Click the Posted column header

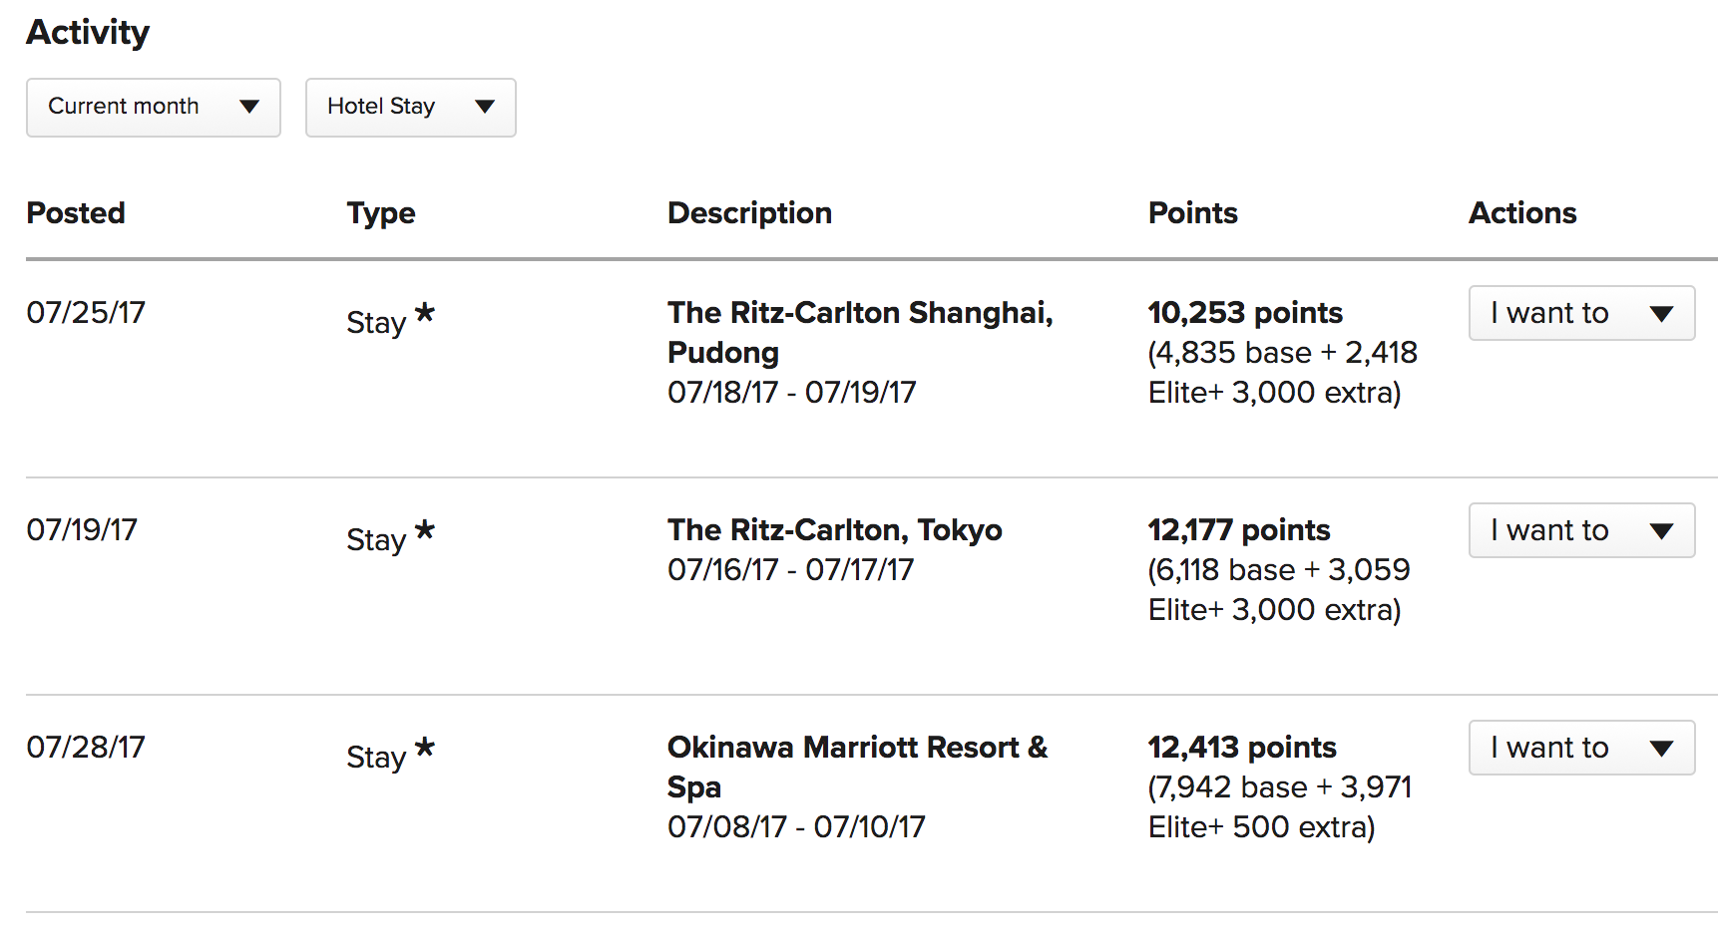pos(76,212)
